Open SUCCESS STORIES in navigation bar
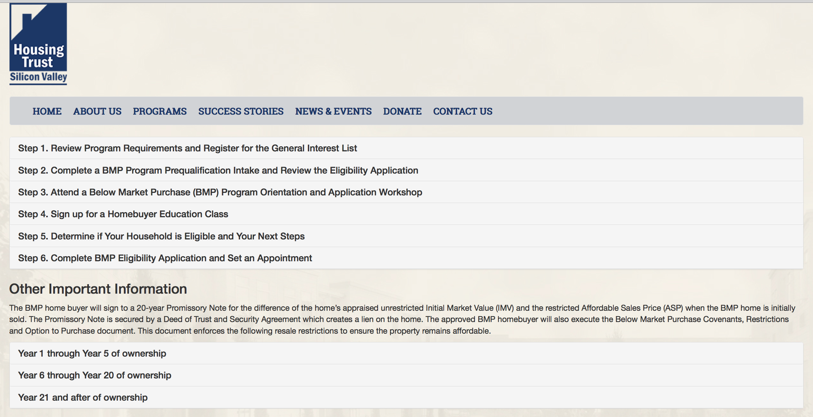 click(x=241, y=111)
